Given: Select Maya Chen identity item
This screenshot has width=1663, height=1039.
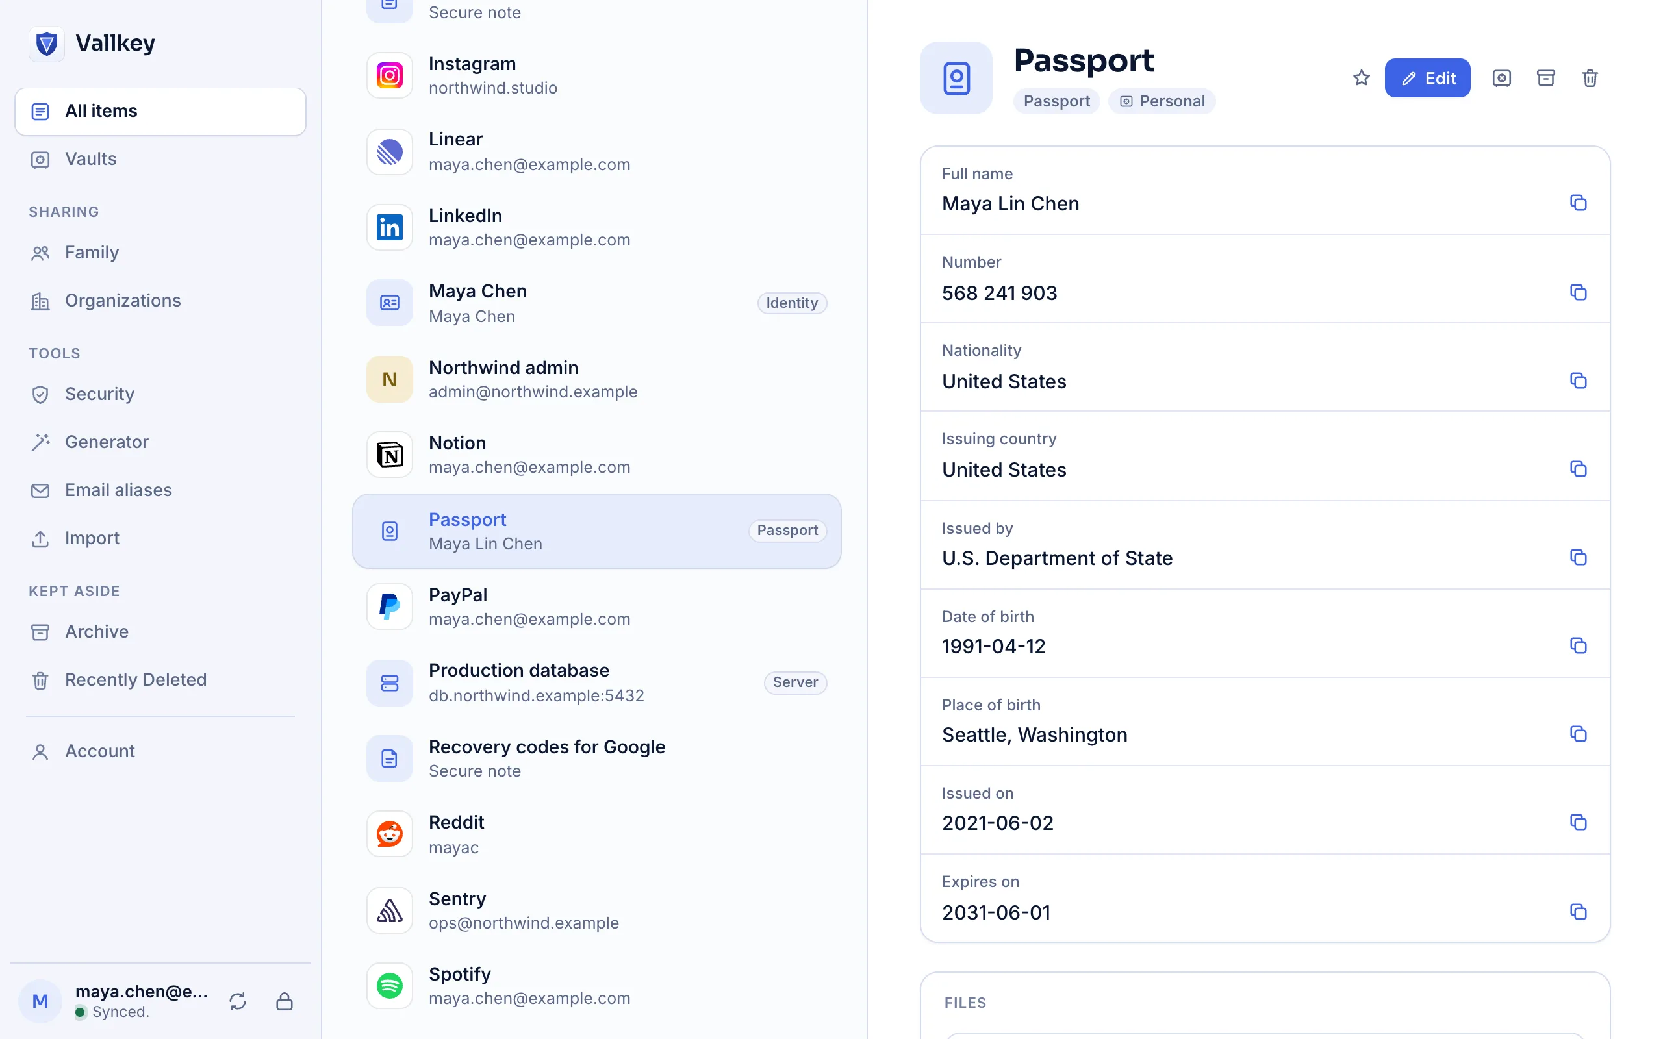Looking at the screenshot, I should click(x=596, y=303).
